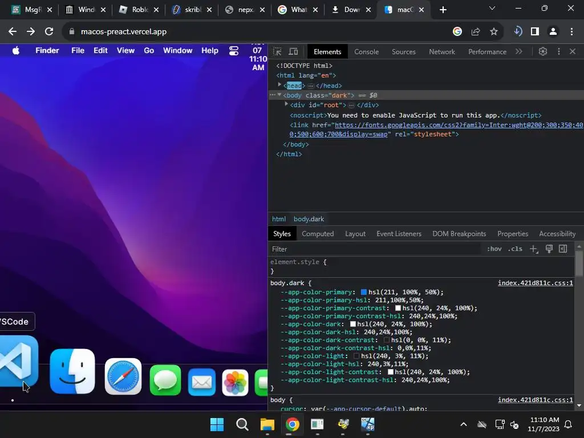Screen dimensions: 584x438
Task: Switch to the Computed pane
Action: click(317, 233)
